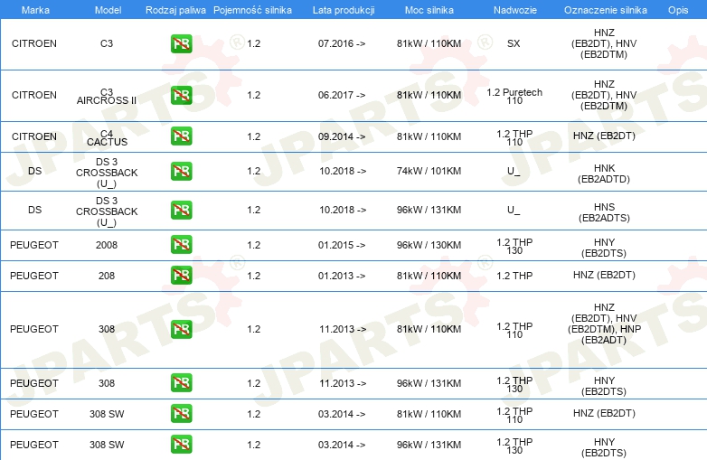Select the fuel type icon for C4 Cactus

coord(181,136)
